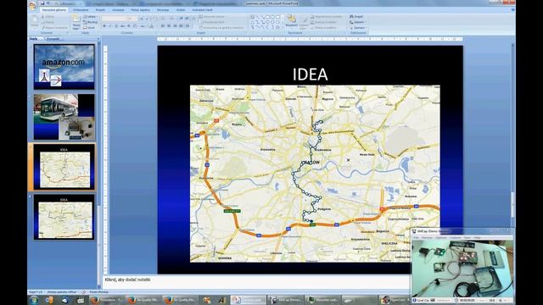Switch to Animacje ribbon tab

119,10
